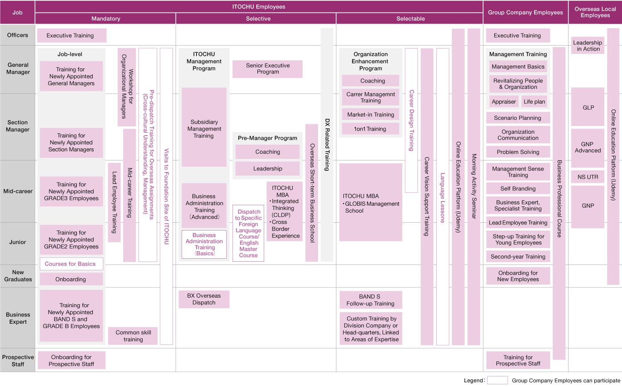Click ITOCHU MBA GLOBIS Management School box

coord(371,202)
